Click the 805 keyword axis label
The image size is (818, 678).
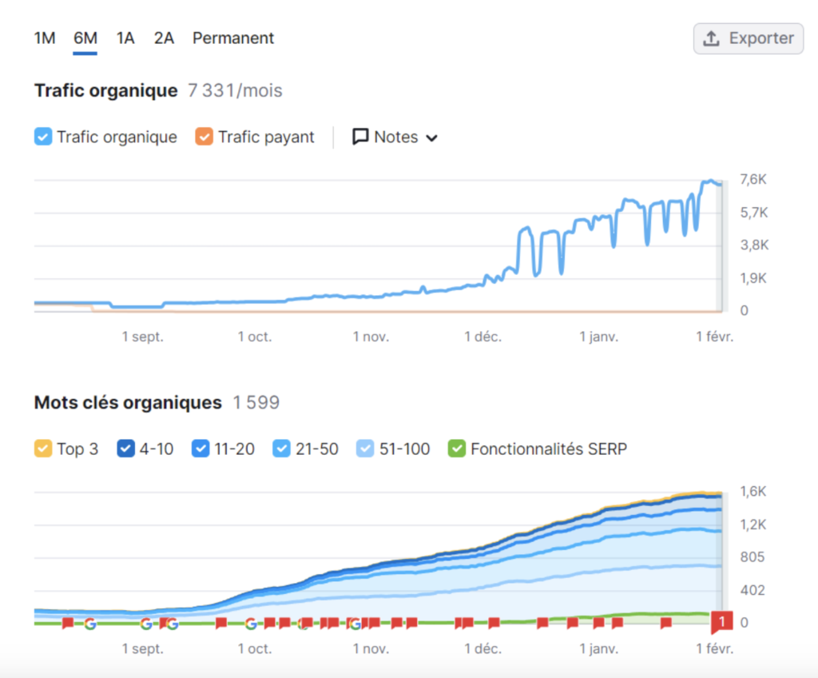coord(752,557)
